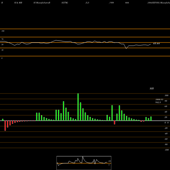Click the RSI axis label 70

coord(2,39)
